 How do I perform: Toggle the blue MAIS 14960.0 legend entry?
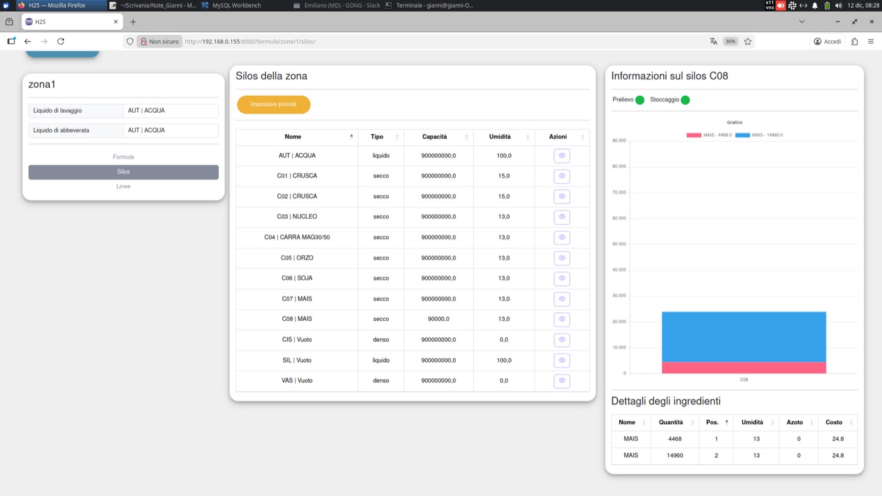point(759,135)
